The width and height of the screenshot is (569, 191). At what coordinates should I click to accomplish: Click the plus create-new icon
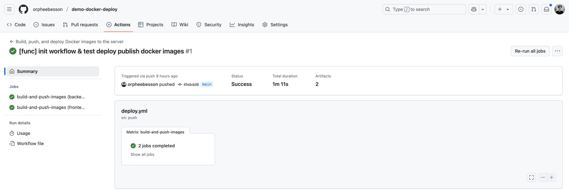(x=500, y=9)
